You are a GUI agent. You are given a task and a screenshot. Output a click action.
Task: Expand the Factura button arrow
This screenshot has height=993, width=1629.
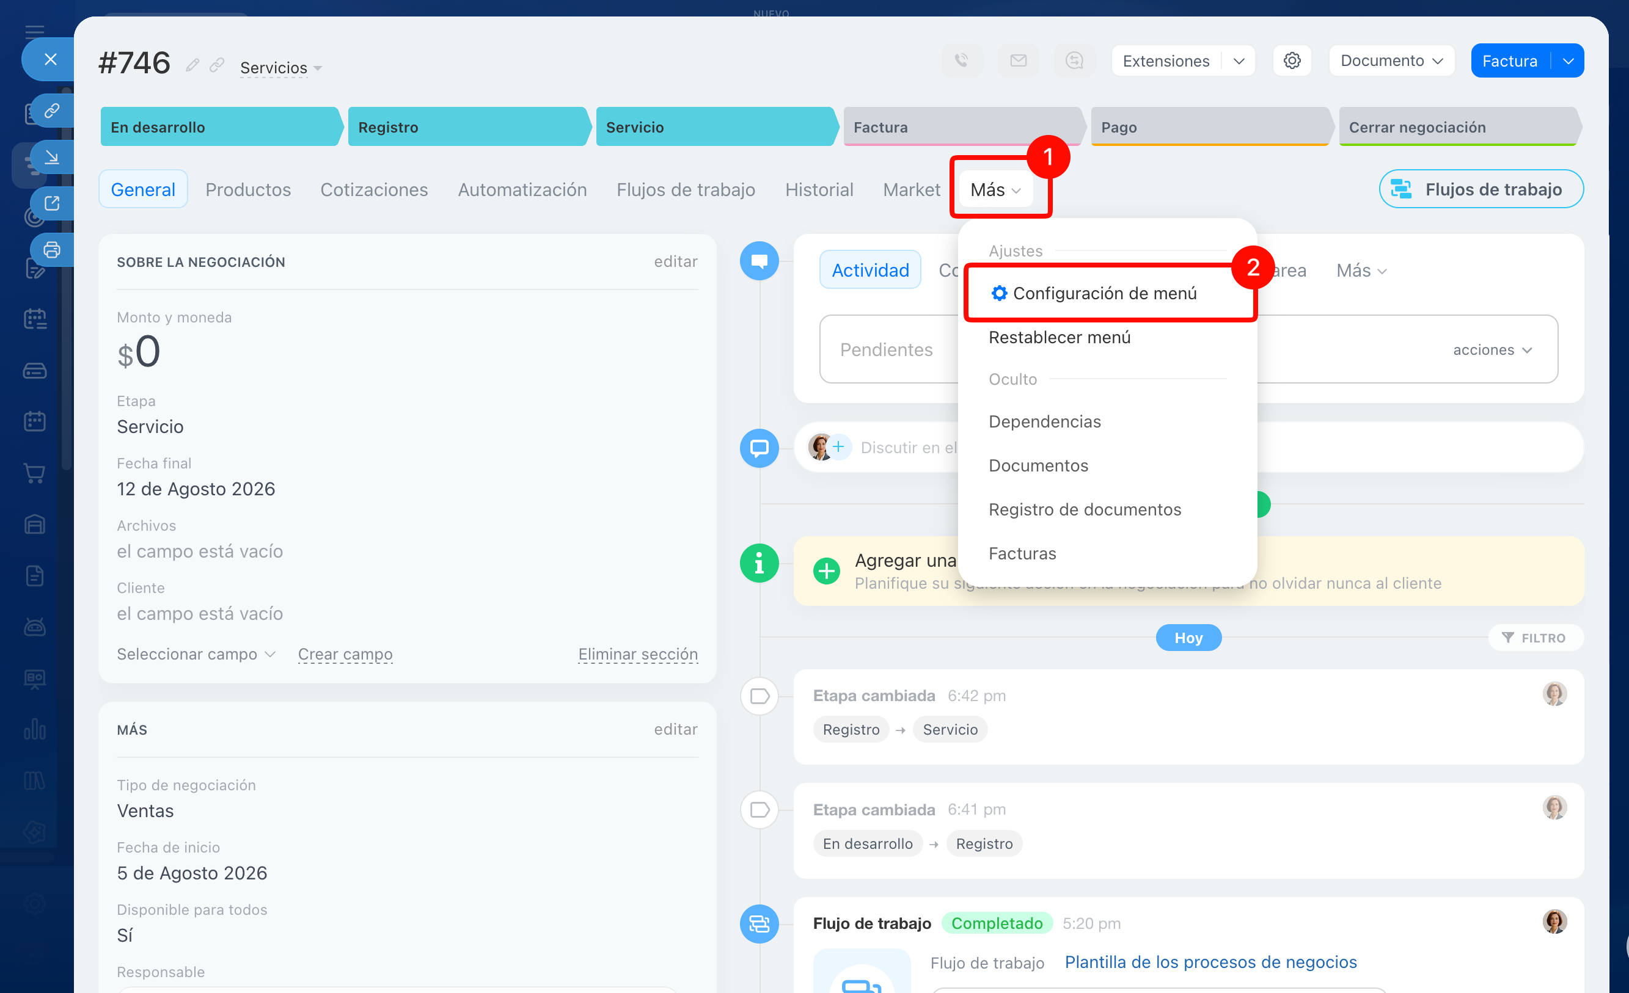pos(1567,61)
